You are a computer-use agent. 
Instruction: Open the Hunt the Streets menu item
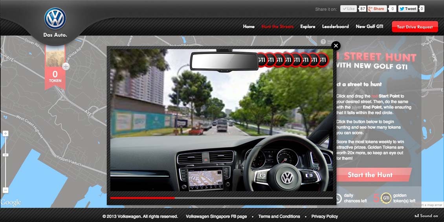(x=277, y=27)
